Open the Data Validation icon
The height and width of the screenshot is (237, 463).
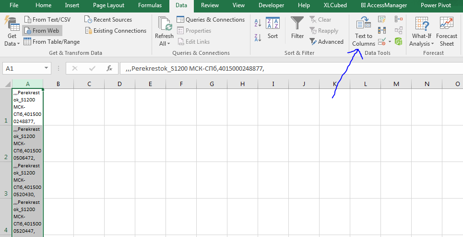point(382,41)
